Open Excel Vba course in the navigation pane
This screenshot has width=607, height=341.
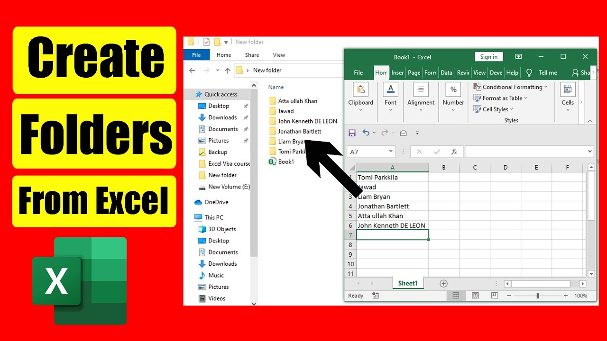pos(224,164)
